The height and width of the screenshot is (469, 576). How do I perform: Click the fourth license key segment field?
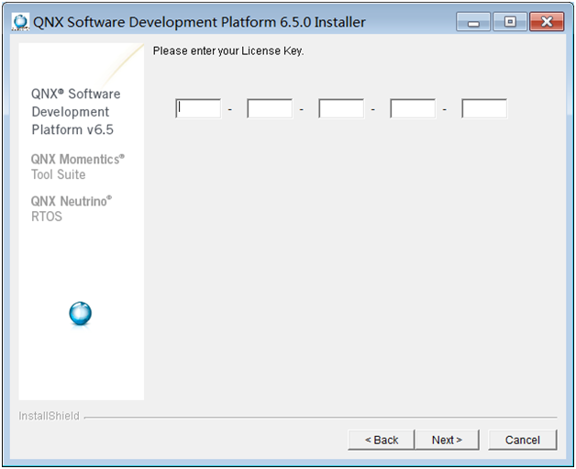[x=413, y=108]
